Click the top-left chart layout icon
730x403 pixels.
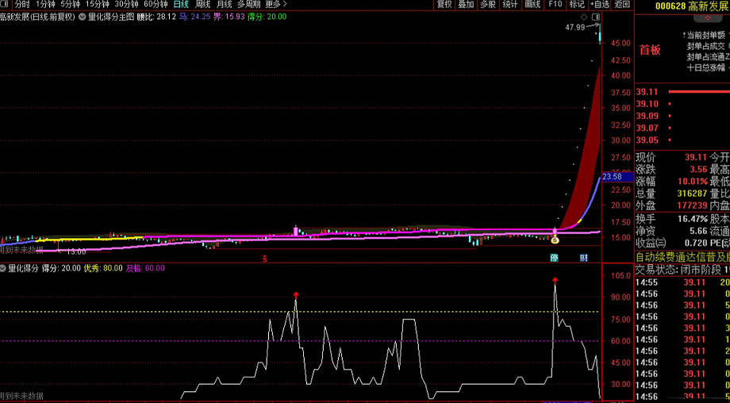point(6,4)
